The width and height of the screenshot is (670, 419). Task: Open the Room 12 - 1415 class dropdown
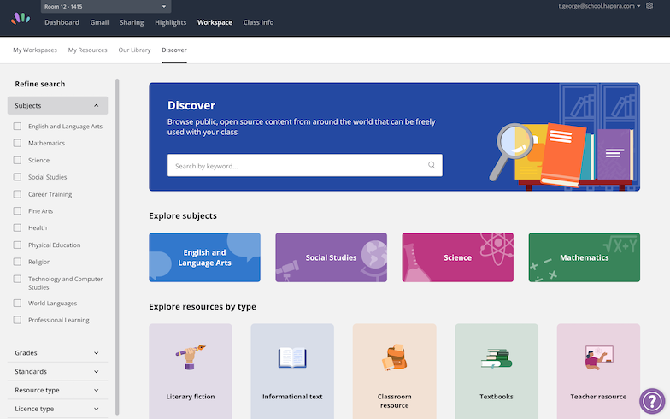pos(106,7)
